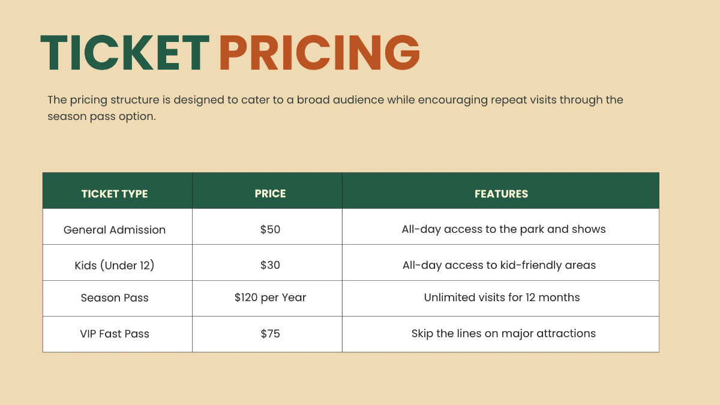This screenshot has width=720, height=405.
Task: Click the 'VIP Fast Pass' cell
Action: (115, 334)
